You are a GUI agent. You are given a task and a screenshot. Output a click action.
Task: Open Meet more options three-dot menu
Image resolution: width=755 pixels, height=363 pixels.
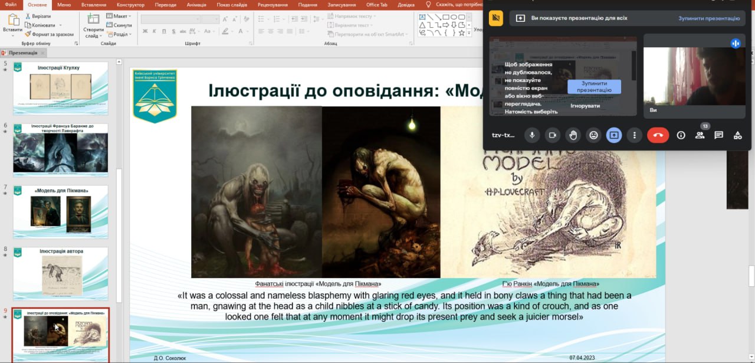click(634, 135)
